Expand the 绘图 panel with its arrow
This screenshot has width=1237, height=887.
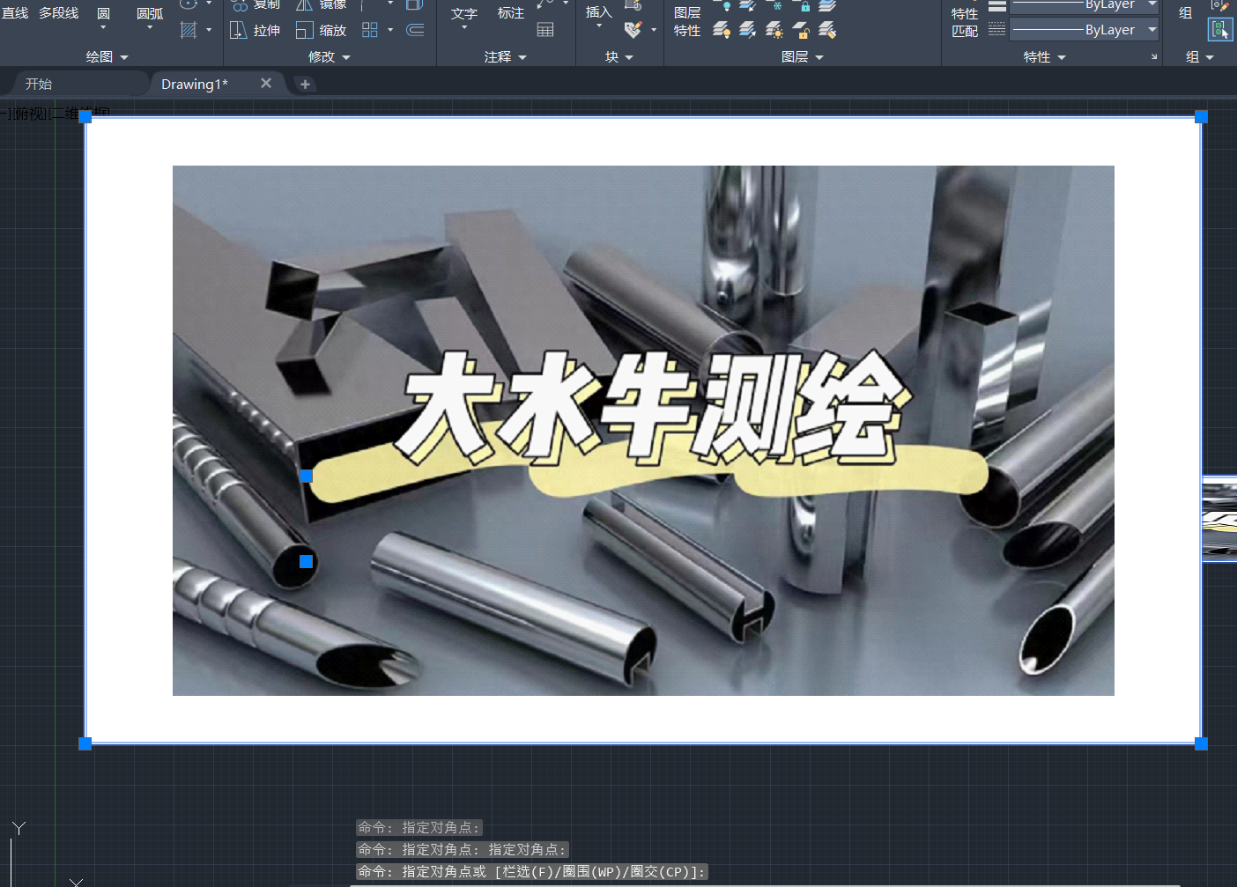point(123,56)
